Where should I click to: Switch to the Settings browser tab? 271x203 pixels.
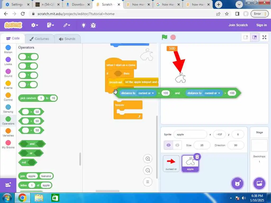click(x=17, y=4)
